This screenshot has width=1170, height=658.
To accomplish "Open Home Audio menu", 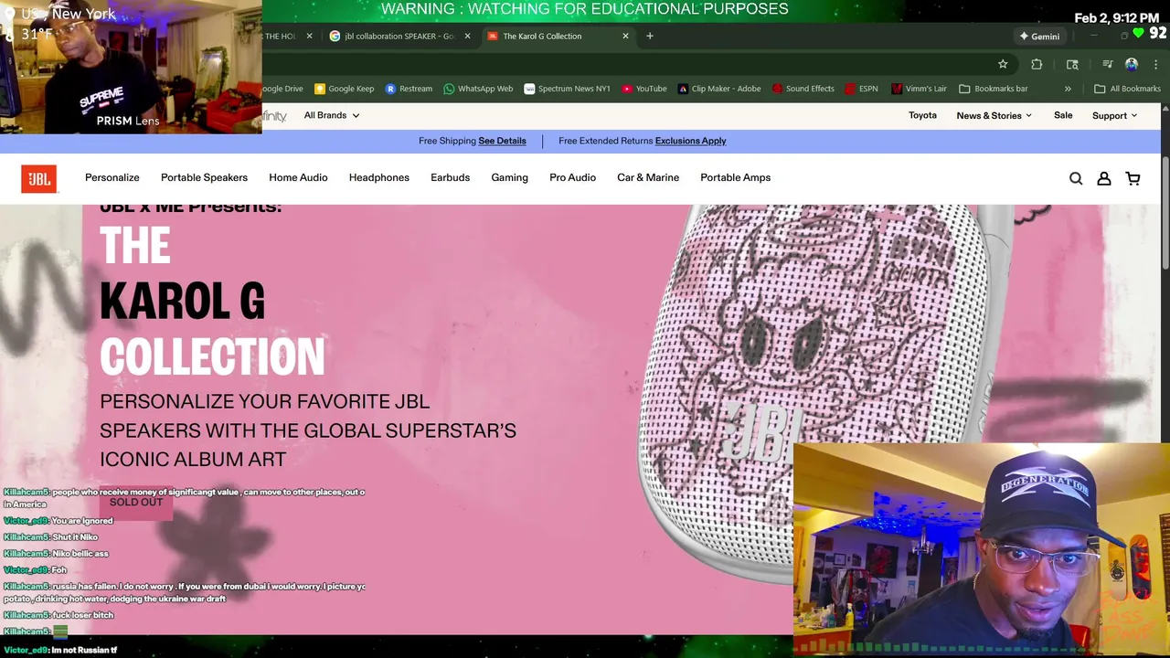I will coord(298,177).
